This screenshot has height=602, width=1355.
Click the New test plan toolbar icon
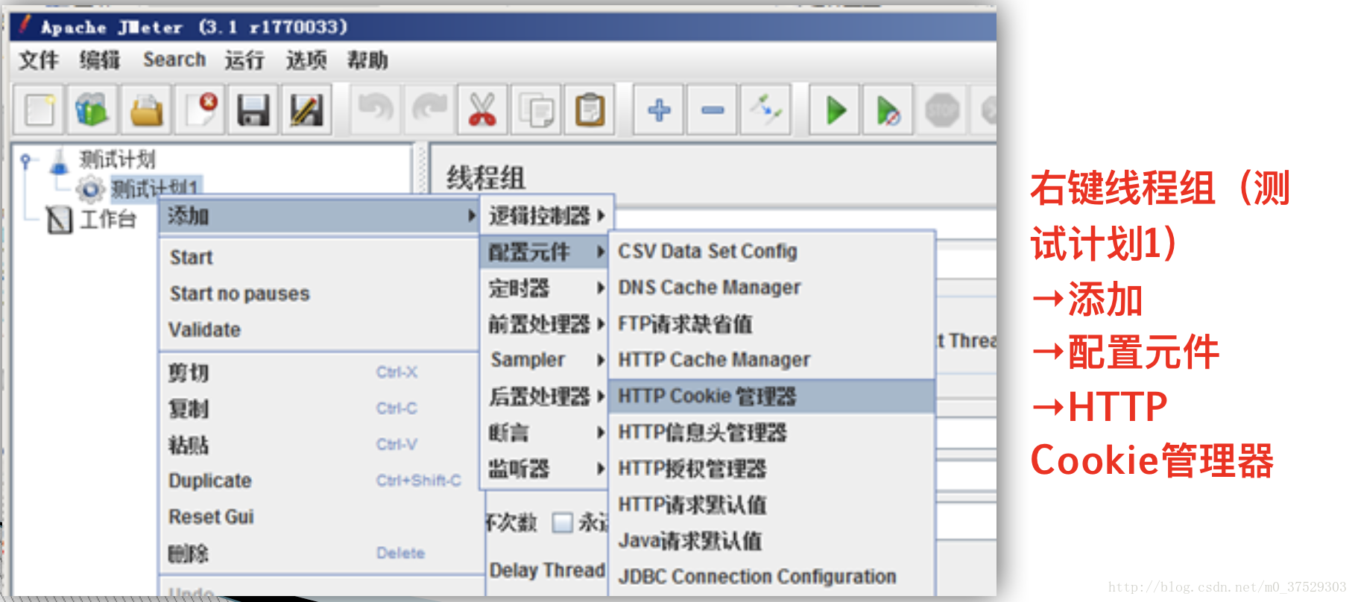click(x=40, y=110)
